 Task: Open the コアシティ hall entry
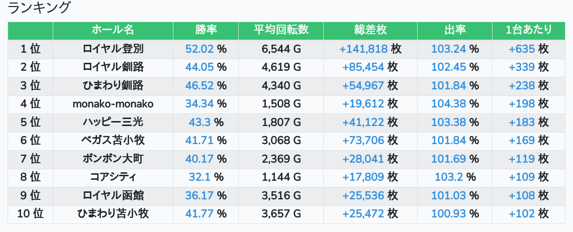click(x=113, y=177)
